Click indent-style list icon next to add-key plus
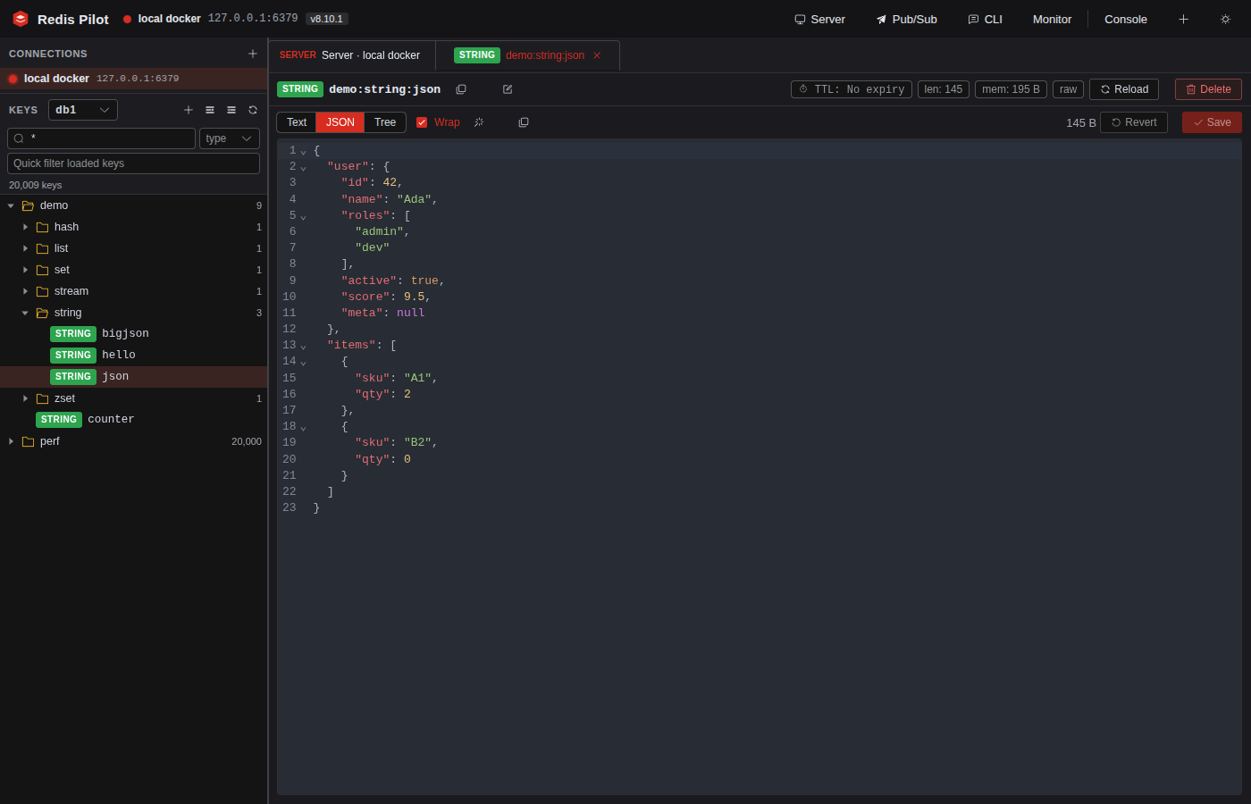1251x804 pixels. coord(210,110)
